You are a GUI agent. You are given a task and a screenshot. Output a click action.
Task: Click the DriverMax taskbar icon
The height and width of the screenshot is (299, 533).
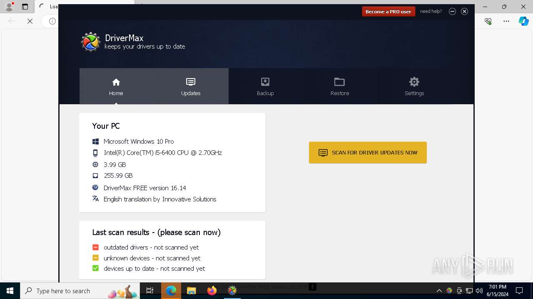pos(232,291)
